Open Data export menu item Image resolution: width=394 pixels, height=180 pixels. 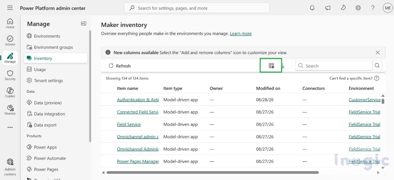coord(56,125)
